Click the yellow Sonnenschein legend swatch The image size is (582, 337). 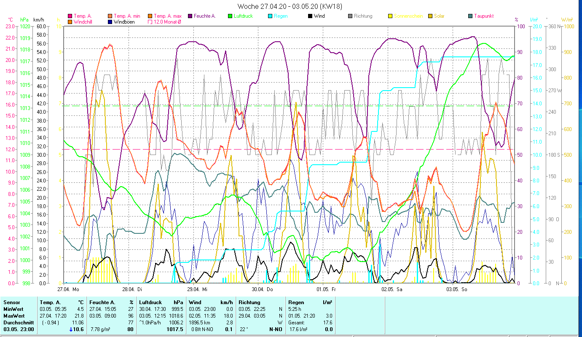coord(390,16)
